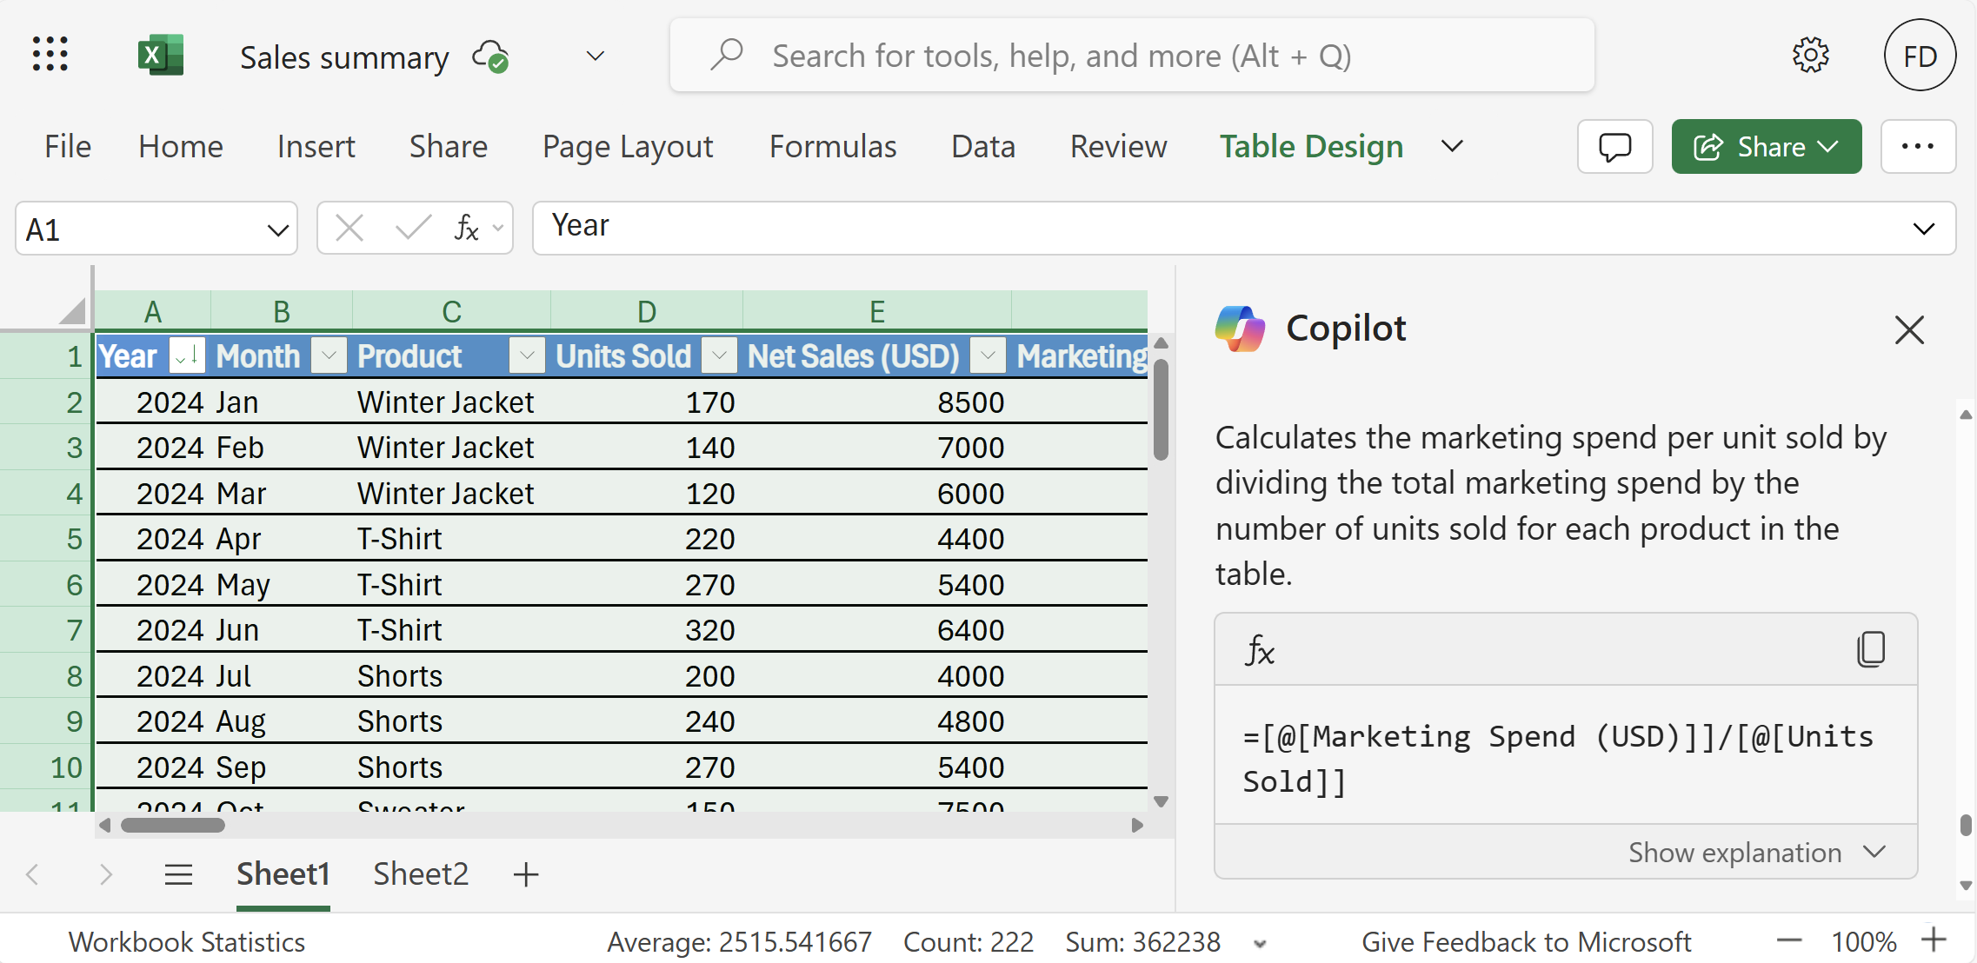Open the Settings gear icon
Image resolution: width=1977 pixels, height=963 pixels.
[x=1811, y=56]
